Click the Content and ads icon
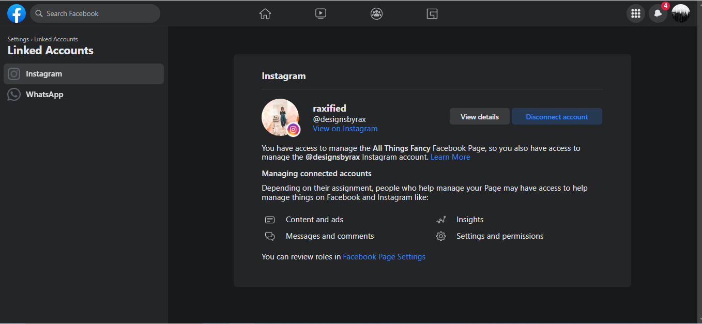Screen dimensions: 702x324 [270, 220]
